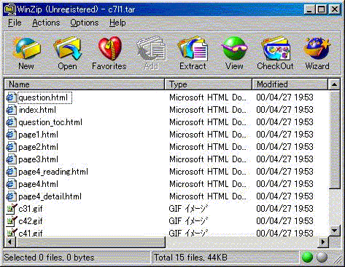Select the file name page4_reading.html
The image size is (345, 267).
pyautogui.click(x=53, y=172)
